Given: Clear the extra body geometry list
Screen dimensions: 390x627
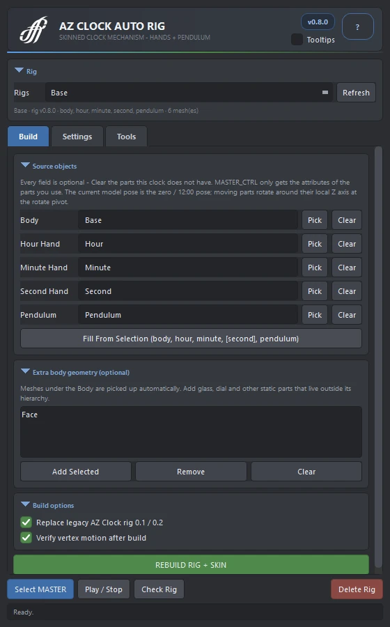Looking at the screenshot, I should (x=306, y=472).
